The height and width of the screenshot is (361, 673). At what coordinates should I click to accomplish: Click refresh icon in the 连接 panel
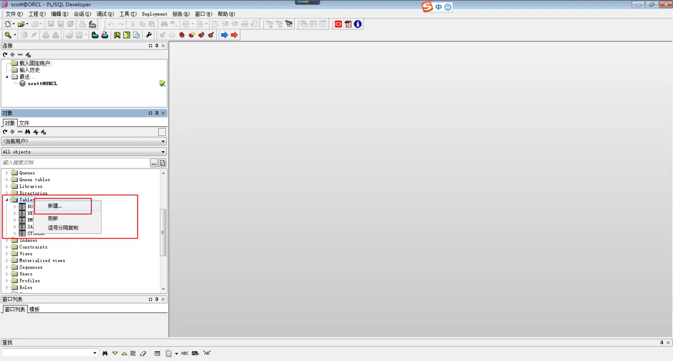5,55
